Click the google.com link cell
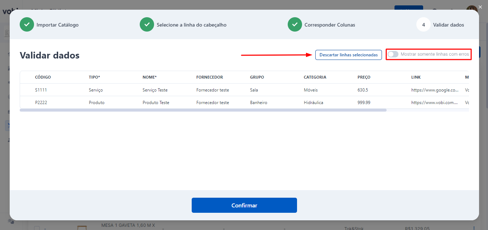 (435, 90)
